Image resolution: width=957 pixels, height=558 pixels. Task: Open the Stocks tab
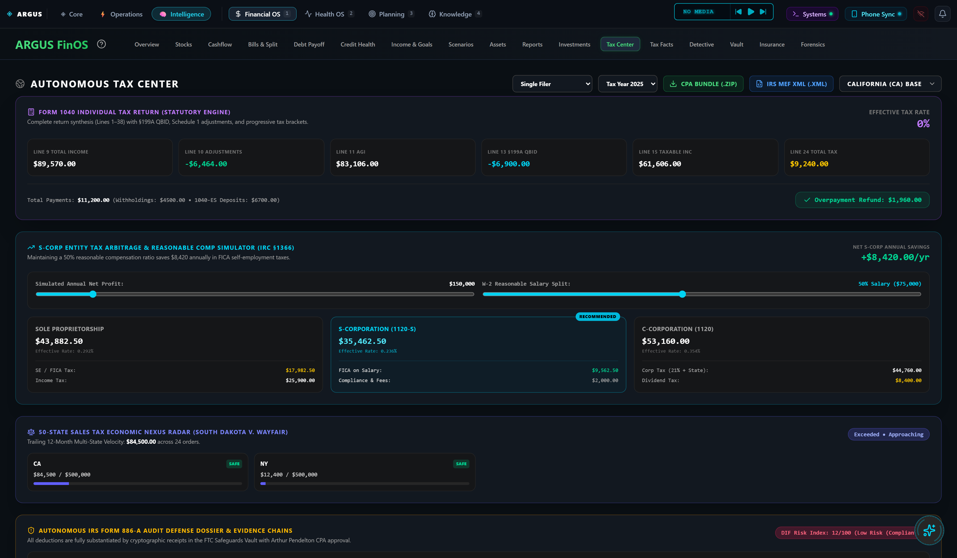(x=183, y=44)
